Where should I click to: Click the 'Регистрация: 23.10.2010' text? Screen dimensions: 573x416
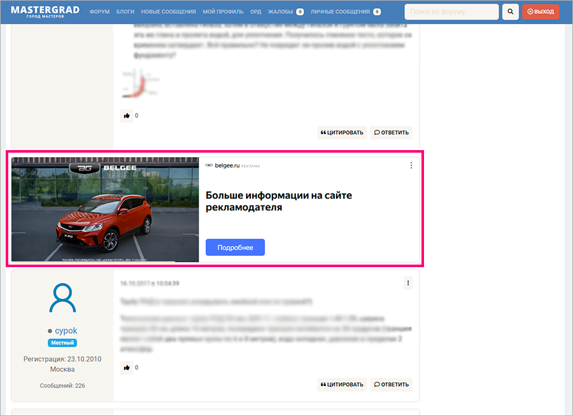(x=62, y=359)
